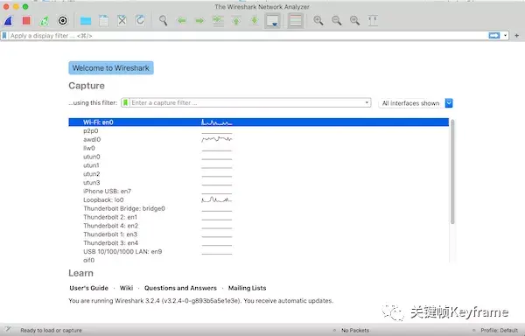Select utun2 interface
This screenshot has width=525, height=336.
(x=258, y=174)
